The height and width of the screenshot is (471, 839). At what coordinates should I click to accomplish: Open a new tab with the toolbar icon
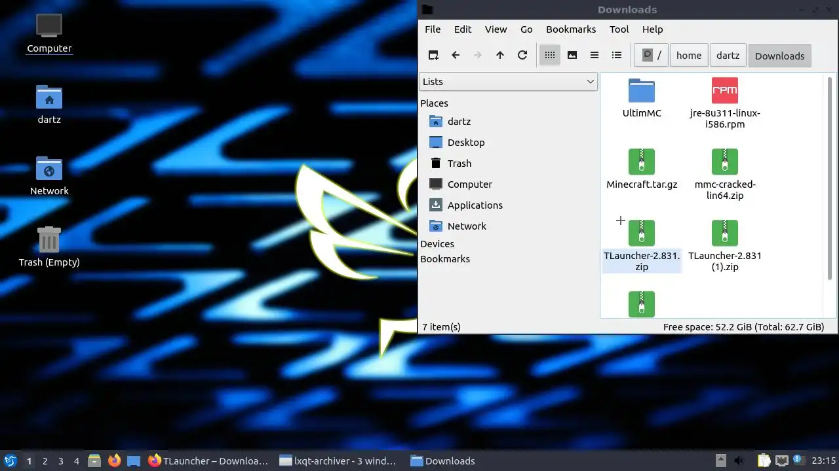[433, 56]
